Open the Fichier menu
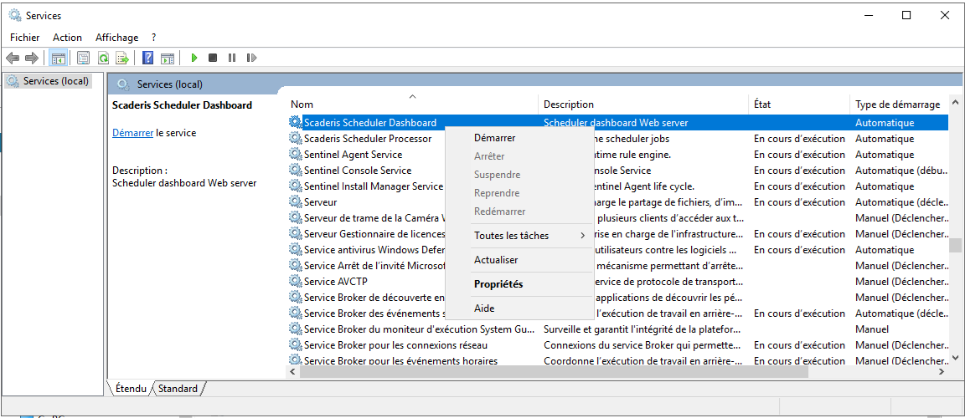 click(24, 38)
